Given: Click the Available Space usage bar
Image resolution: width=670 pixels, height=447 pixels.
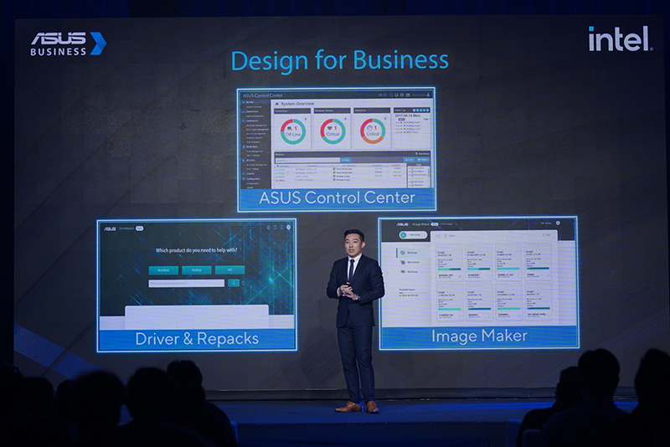Looking at the screenshot, I should point(412,294).
